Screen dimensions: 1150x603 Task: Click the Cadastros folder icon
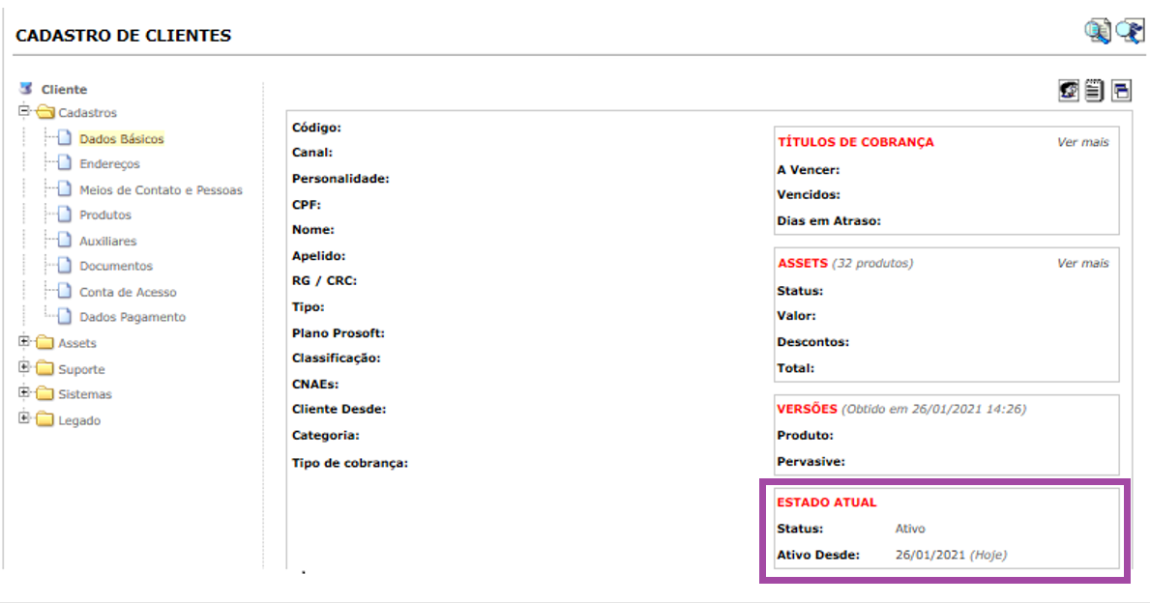click(x=45, y=113)
